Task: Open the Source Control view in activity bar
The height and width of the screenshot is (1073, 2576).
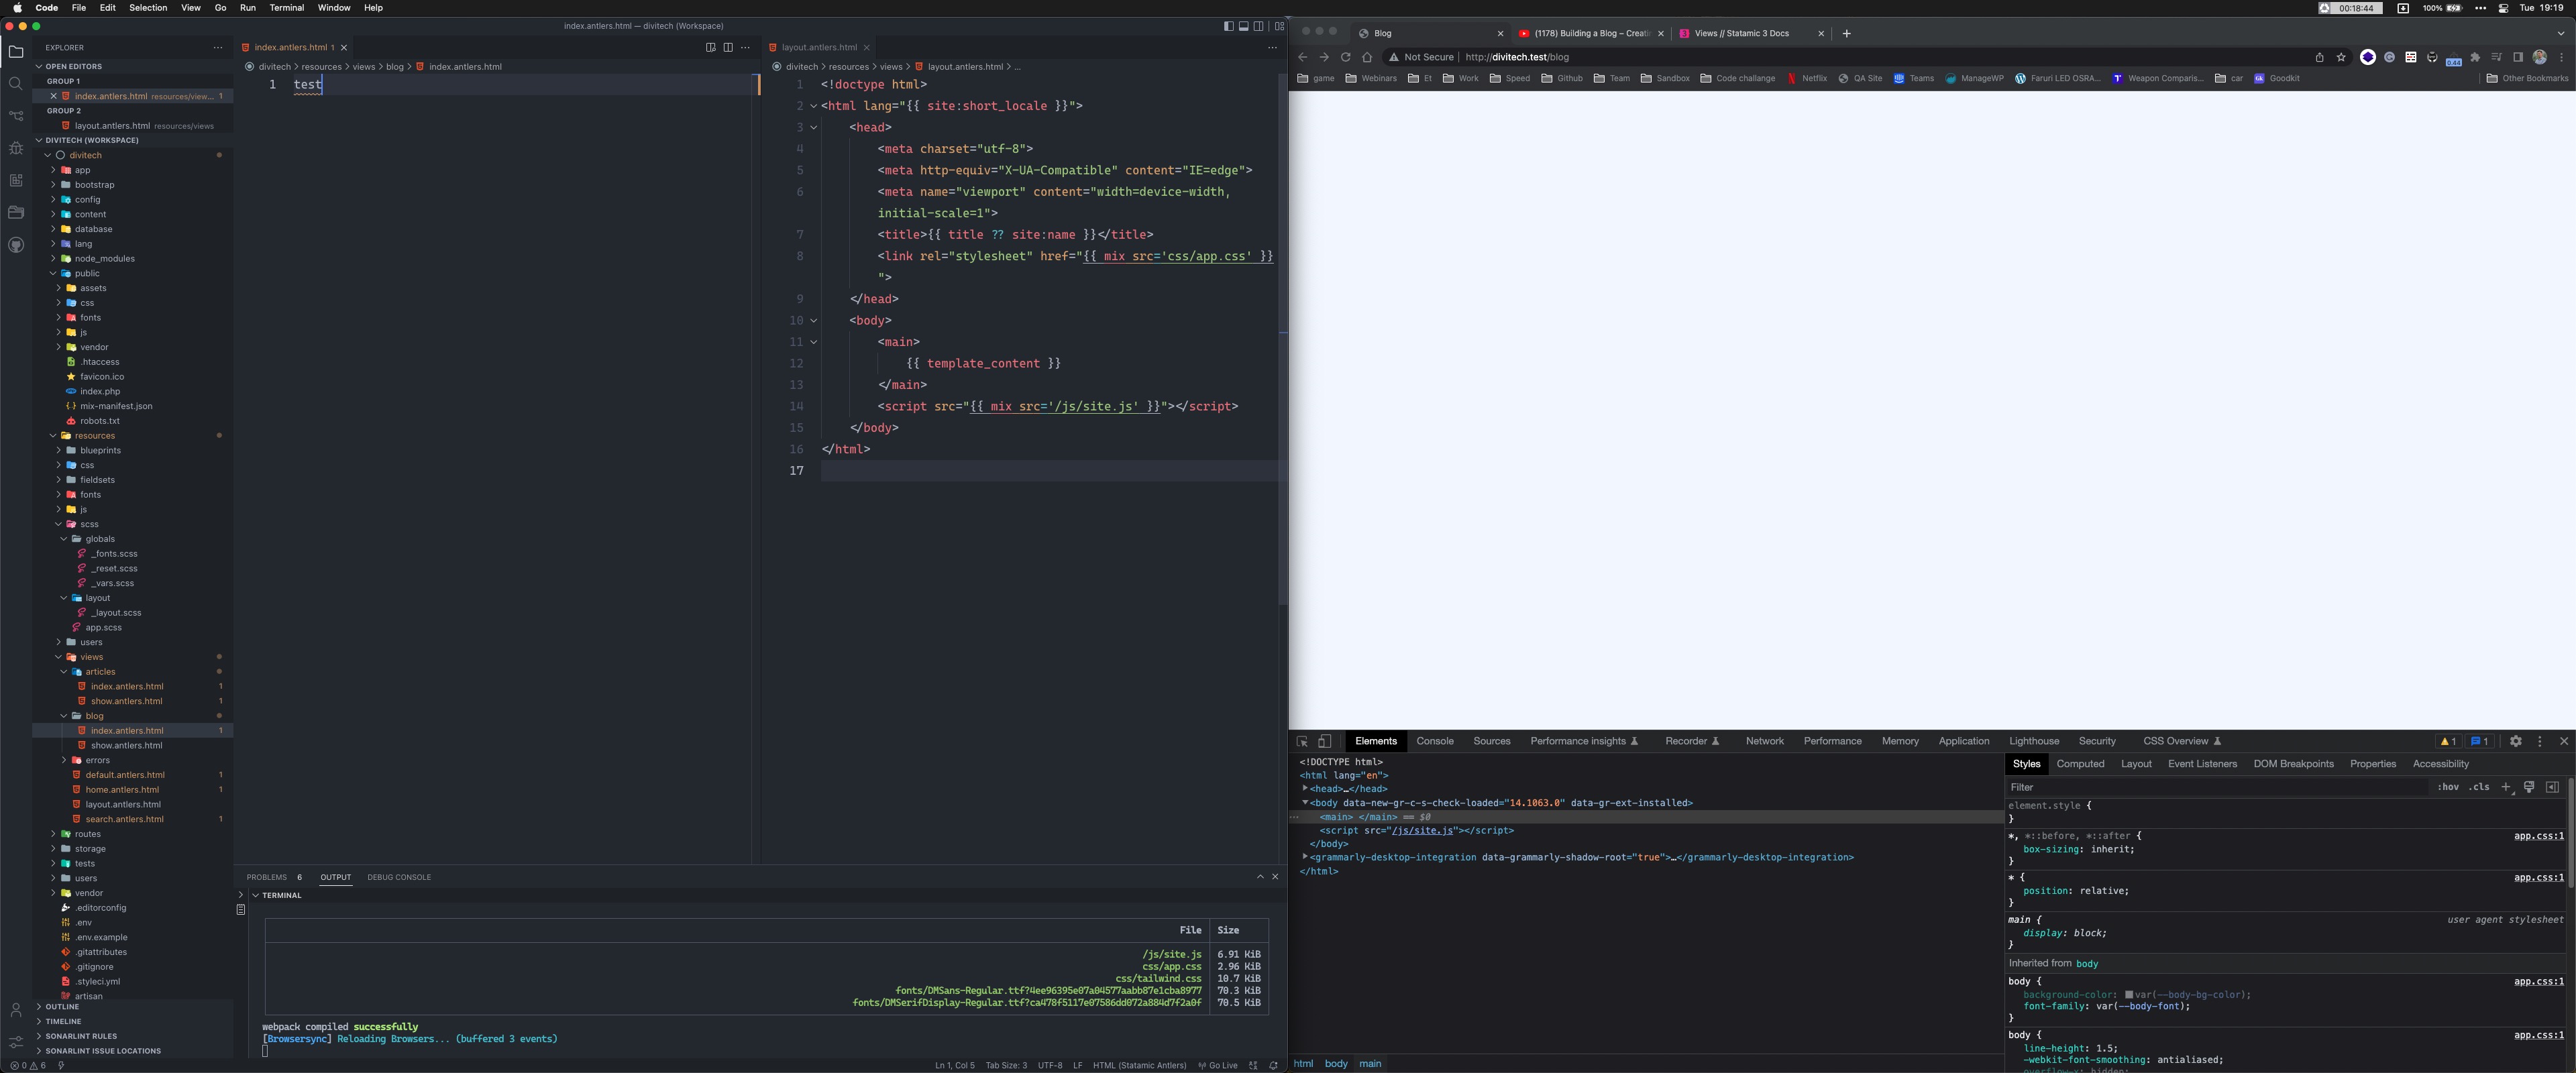Action: 16,116
